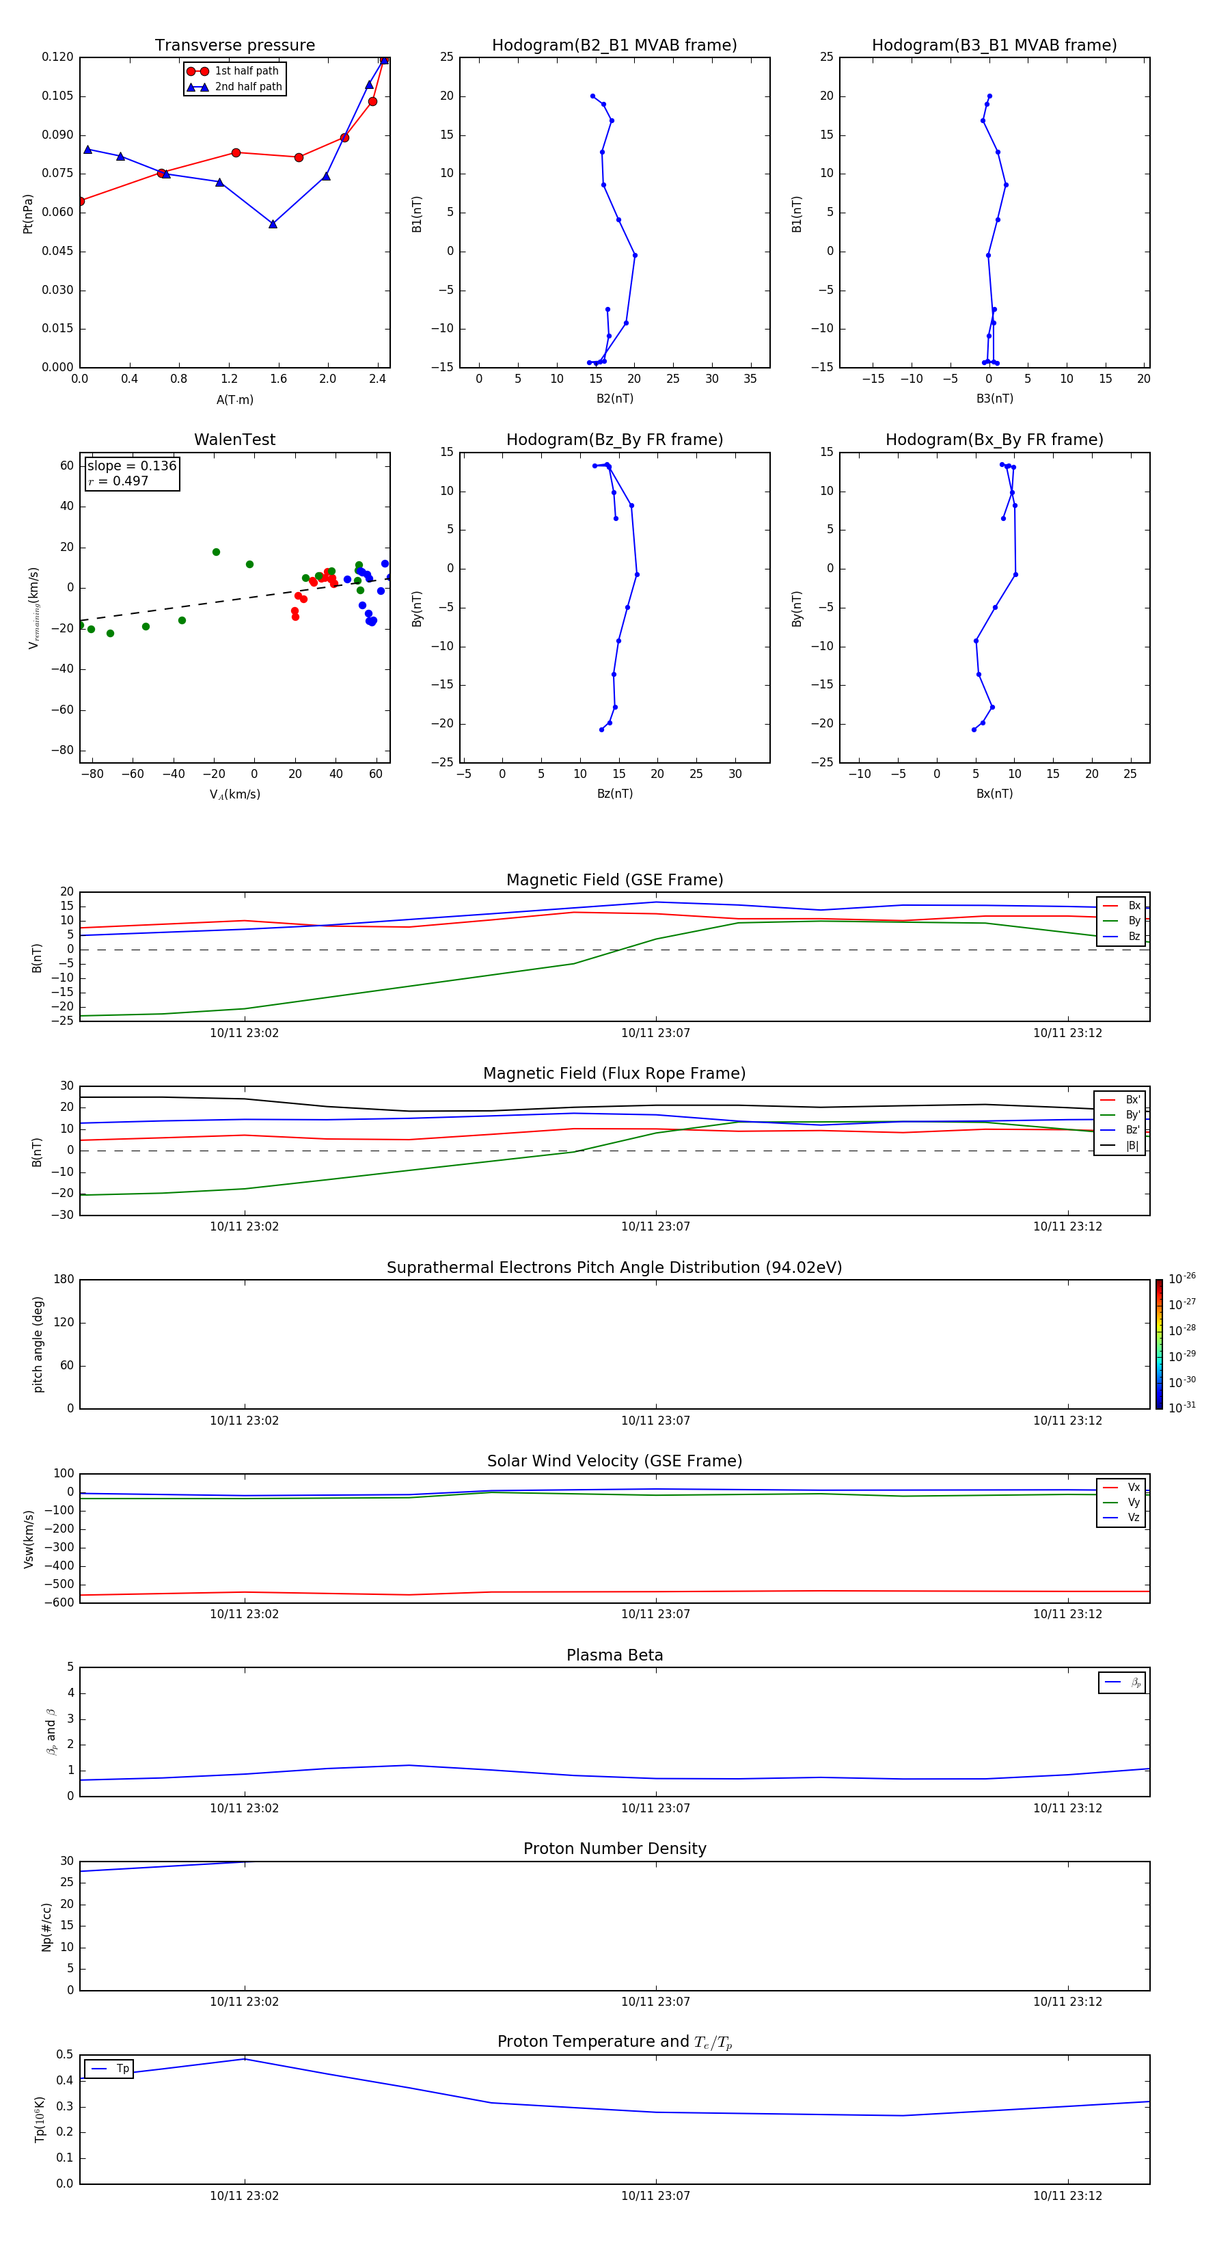Click the 'Hodogram(Bz_By FR frame)' title
Viewport: 1230px width, 2256px height.
[614, 440]
